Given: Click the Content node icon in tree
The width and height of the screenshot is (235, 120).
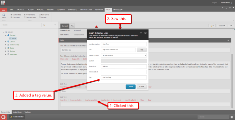Looking at the screenshot, I should [x=8, y=35].
